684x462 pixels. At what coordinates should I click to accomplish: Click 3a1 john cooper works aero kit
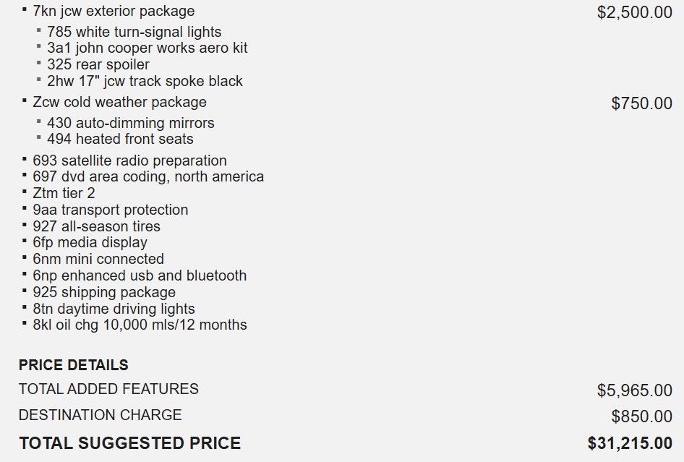[x=147, y=48]
